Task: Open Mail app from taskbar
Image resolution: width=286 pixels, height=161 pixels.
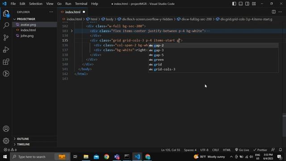Action: [96, 157]
